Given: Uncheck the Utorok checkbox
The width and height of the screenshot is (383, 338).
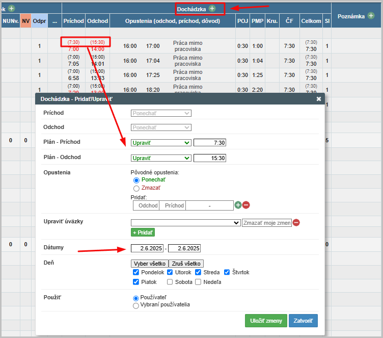Looking at the screenshot, I should tap(170, 272).
